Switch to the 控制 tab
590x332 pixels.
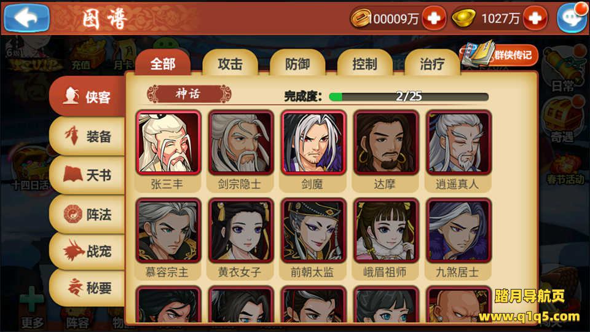point(364,63)
